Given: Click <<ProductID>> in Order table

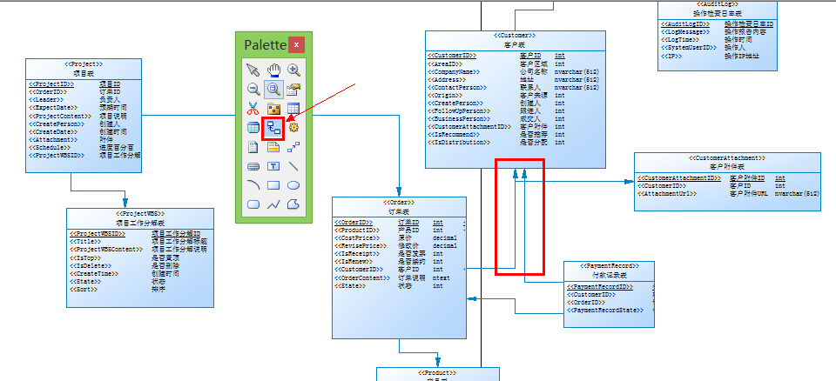Looking at the screenshot, I should click(357, 231).
